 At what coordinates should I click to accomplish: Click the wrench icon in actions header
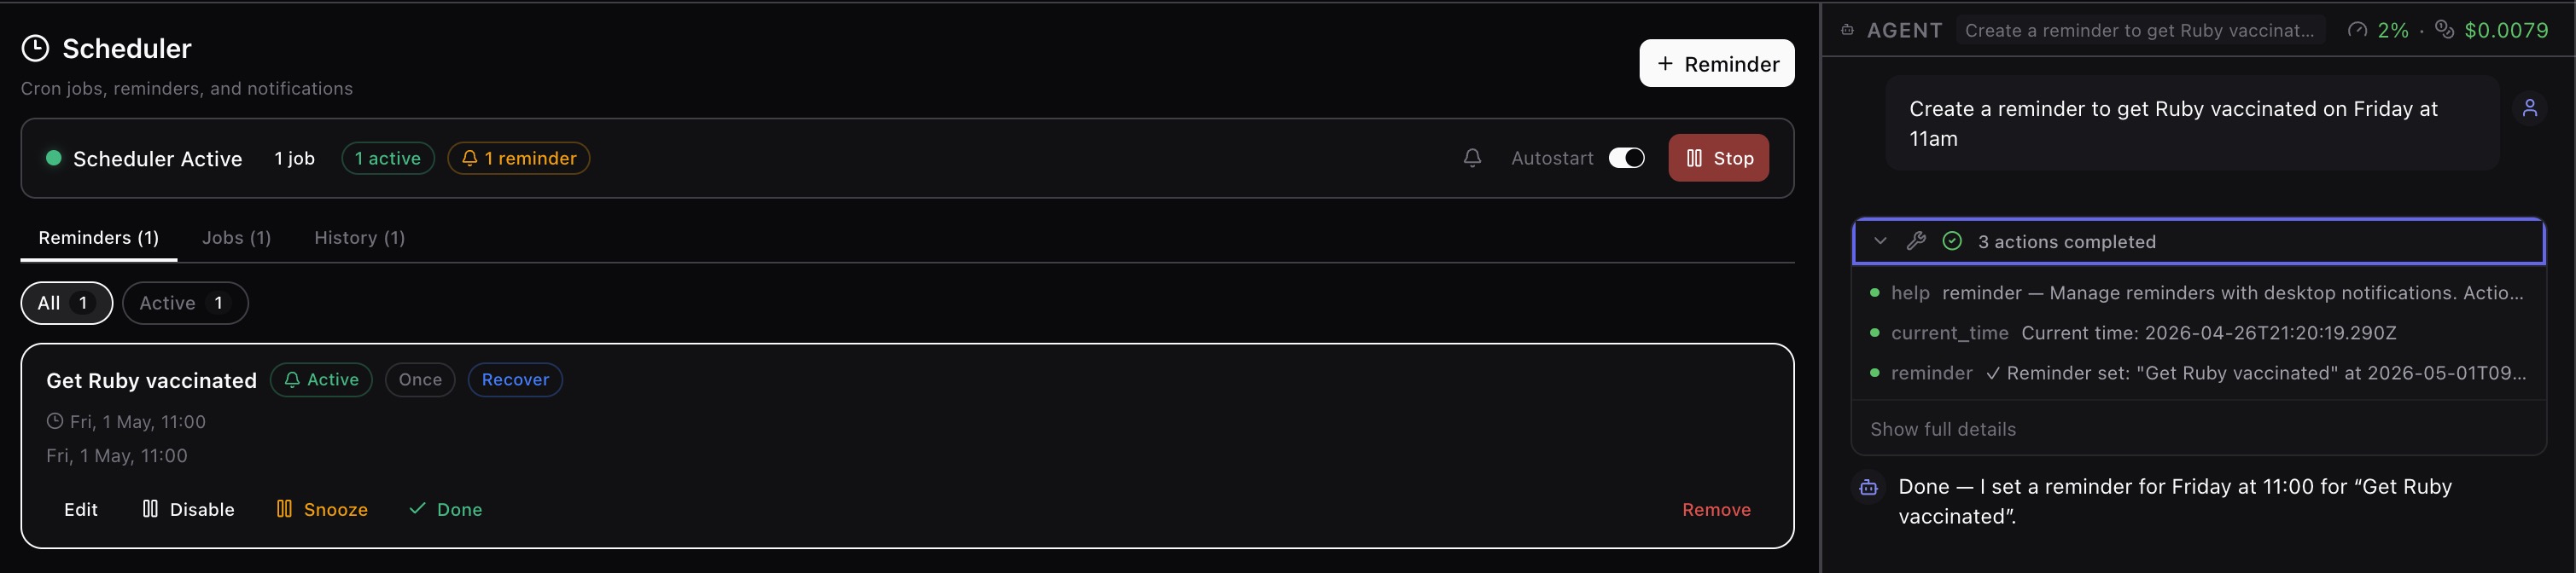tap(1916, 240)
